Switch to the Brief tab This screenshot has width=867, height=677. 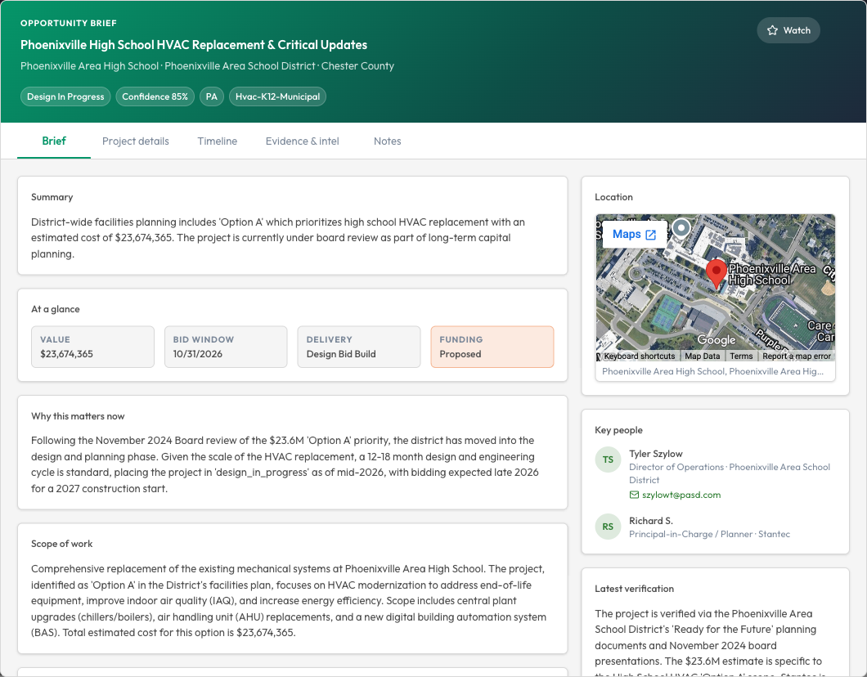[x=54, y=141]
